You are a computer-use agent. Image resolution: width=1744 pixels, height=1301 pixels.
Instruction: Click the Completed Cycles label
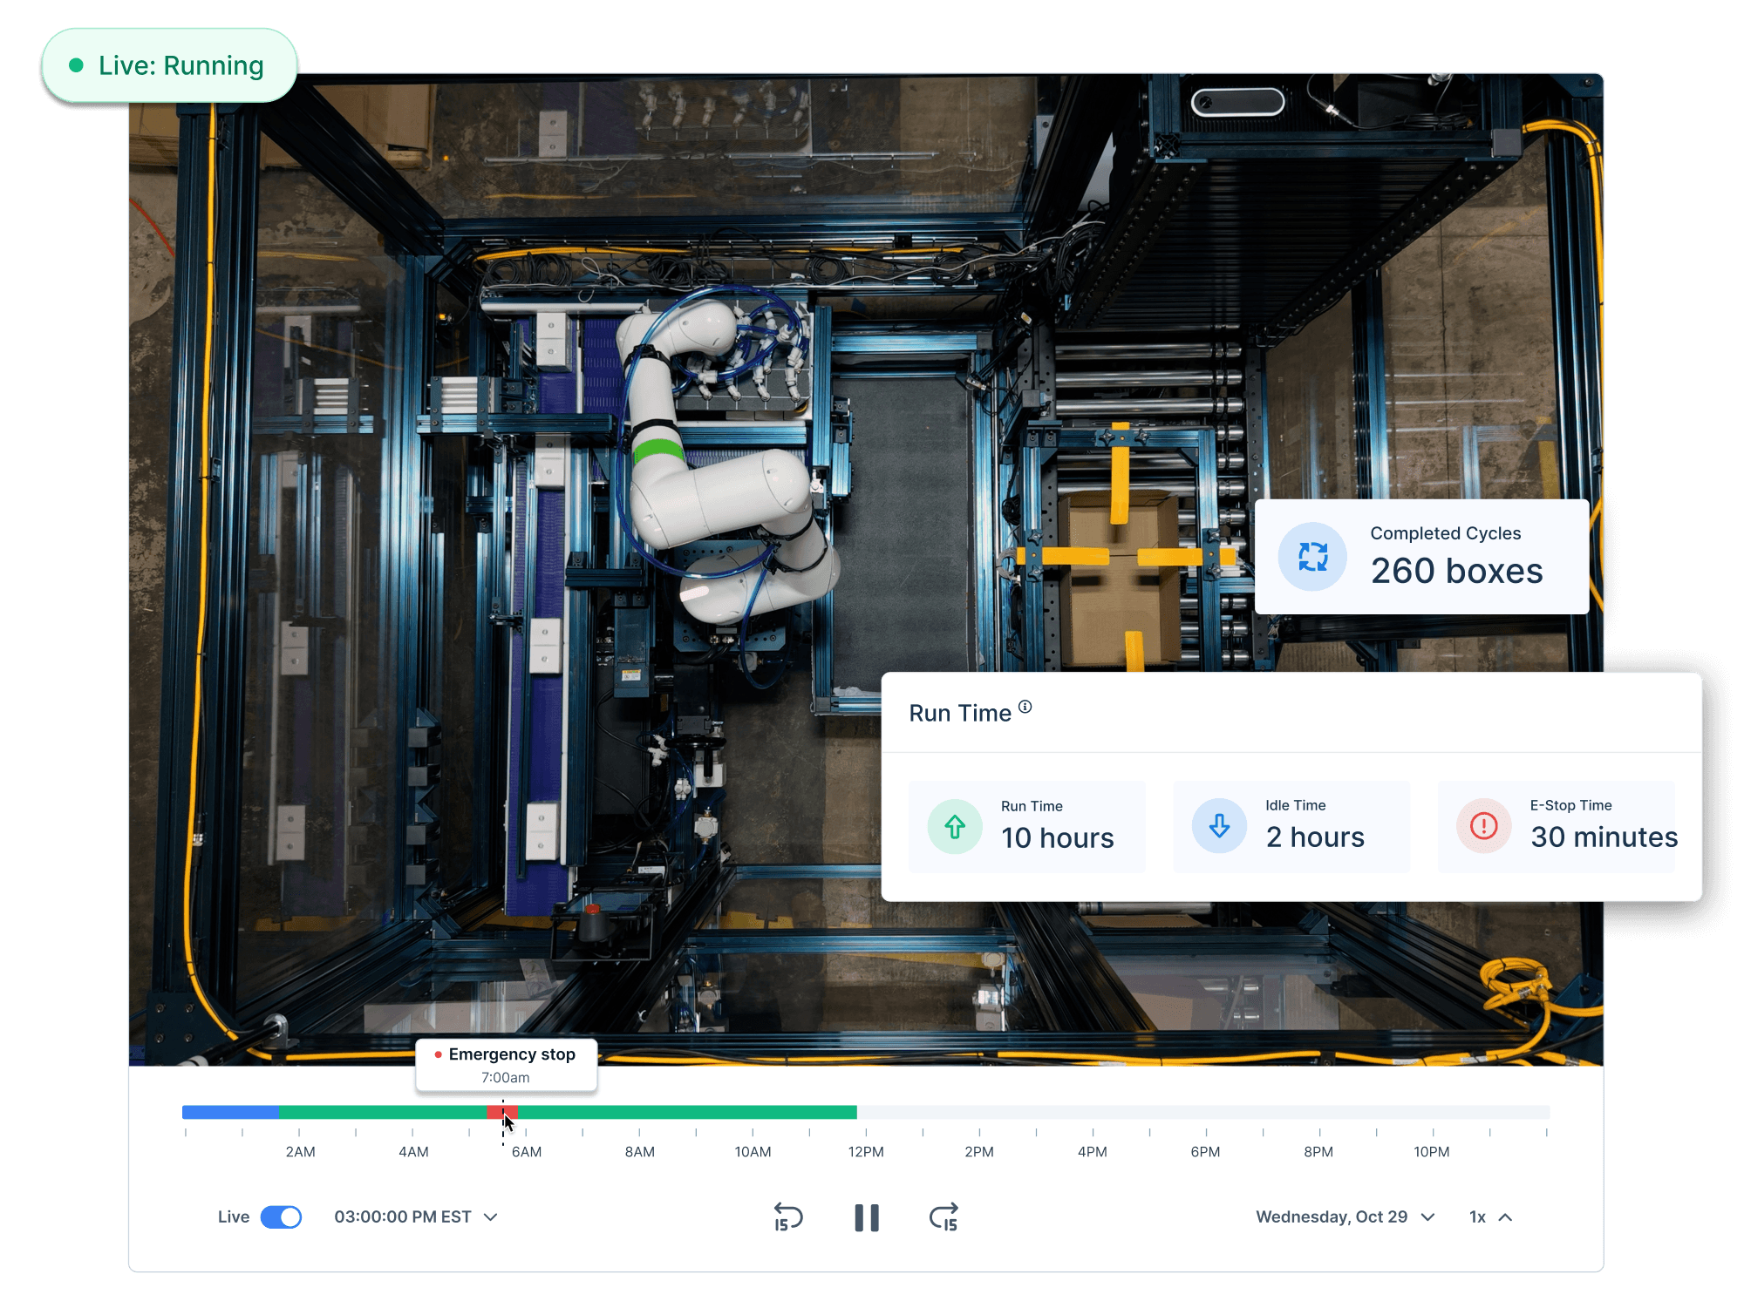click(x=1445, y=533)
